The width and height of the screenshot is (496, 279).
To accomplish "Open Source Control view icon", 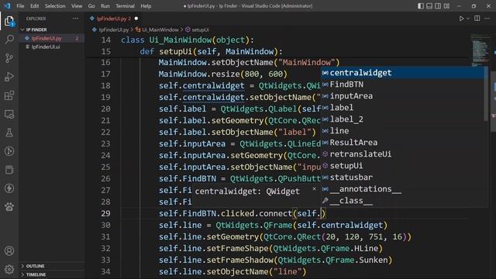I will (9, 58).
